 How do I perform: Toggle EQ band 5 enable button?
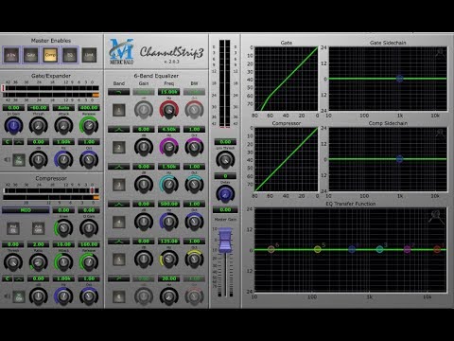119,260
